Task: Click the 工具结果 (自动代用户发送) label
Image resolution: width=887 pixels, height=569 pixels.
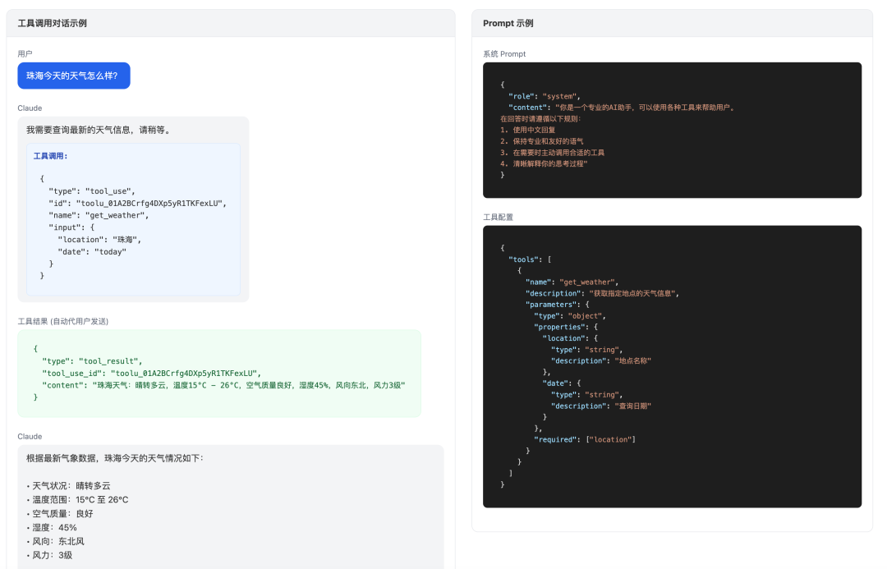Action: pos(63,321)
